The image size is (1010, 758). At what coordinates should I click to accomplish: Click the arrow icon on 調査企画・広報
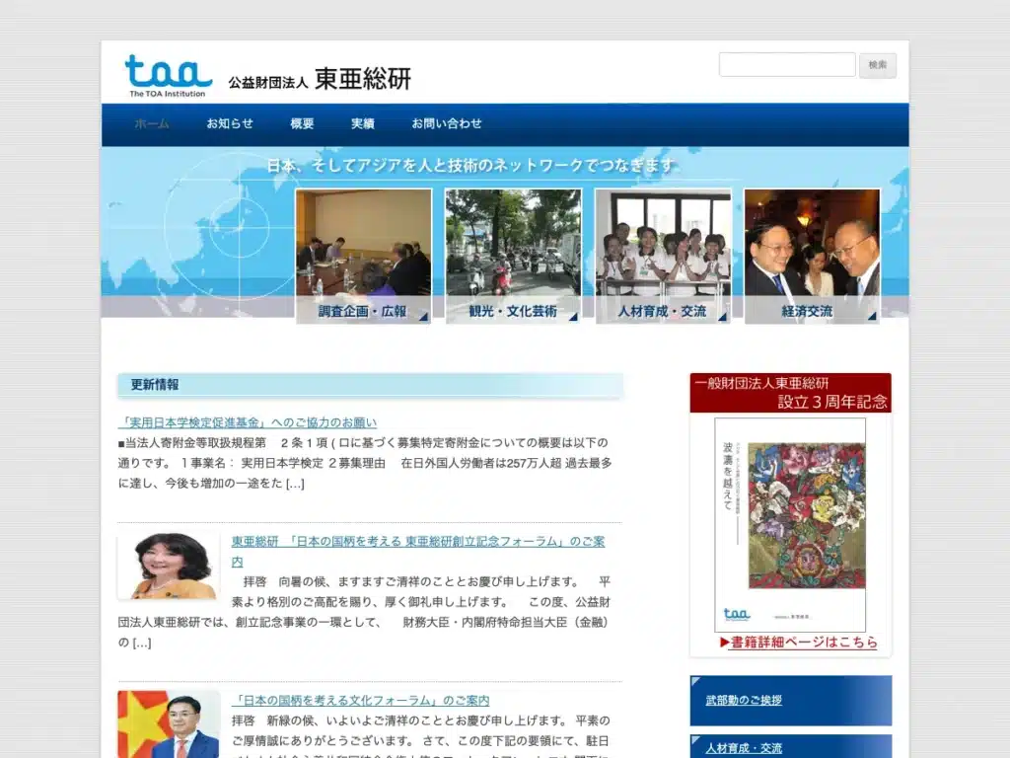(423, 317)
